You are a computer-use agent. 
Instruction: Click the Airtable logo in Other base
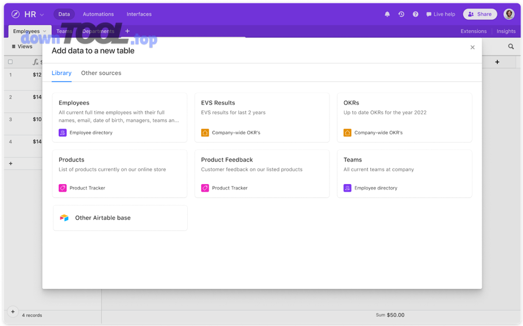tap(64, 218)
